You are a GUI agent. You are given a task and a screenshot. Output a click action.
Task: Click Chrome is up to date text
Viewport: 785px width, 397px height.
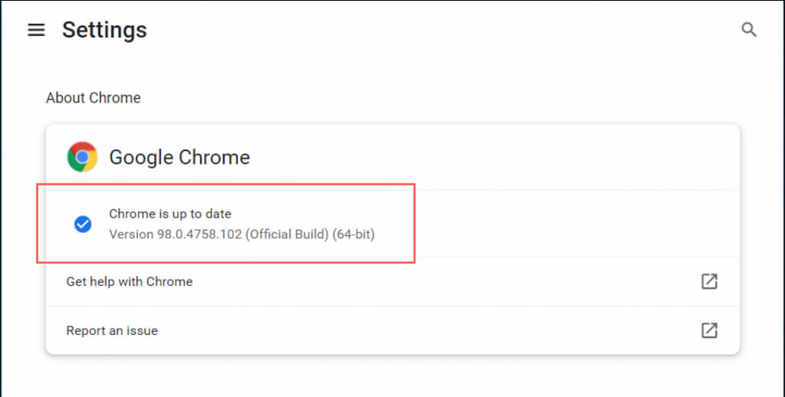click(x=170, y=214)
